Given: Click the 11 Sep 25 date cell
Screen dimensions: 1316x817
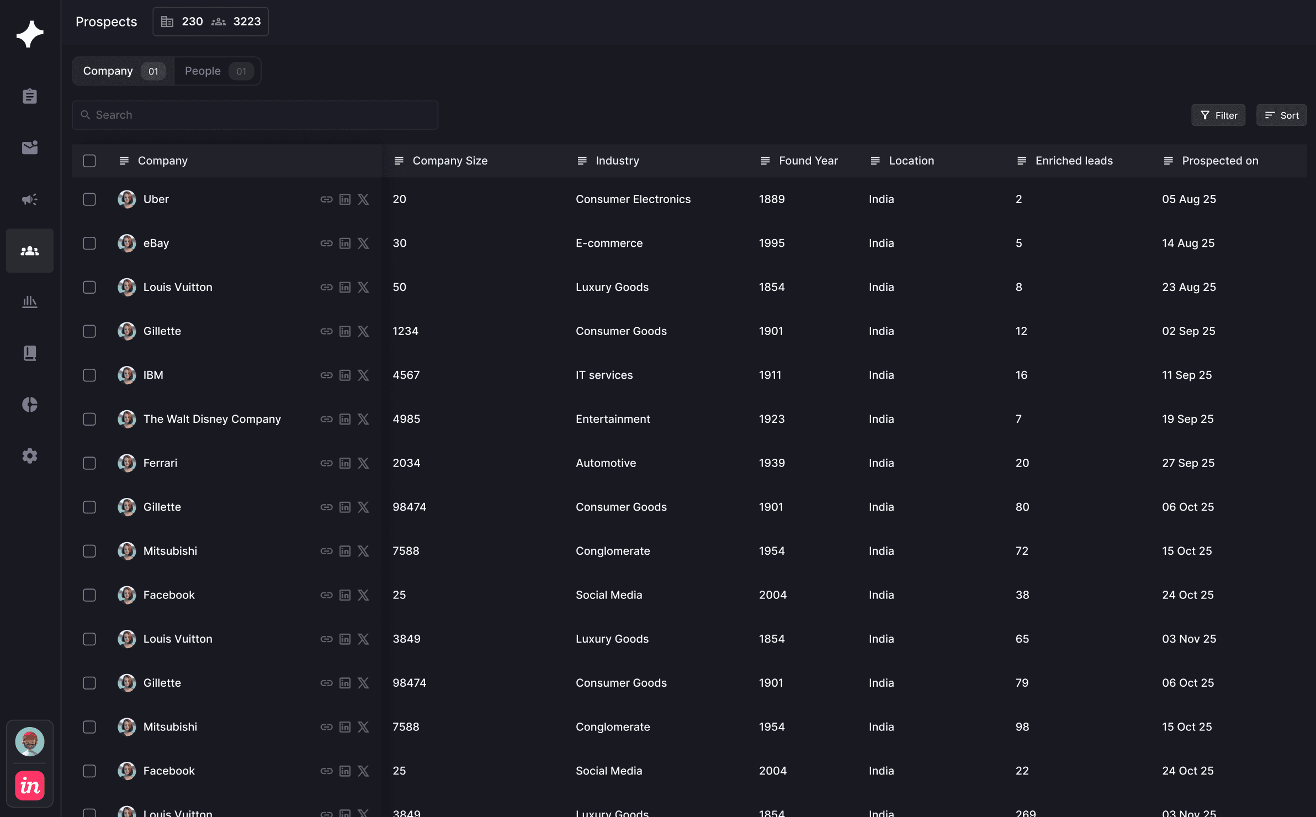Looking at the screenshot, I should pyautogui.click(x=1187, y=375).
